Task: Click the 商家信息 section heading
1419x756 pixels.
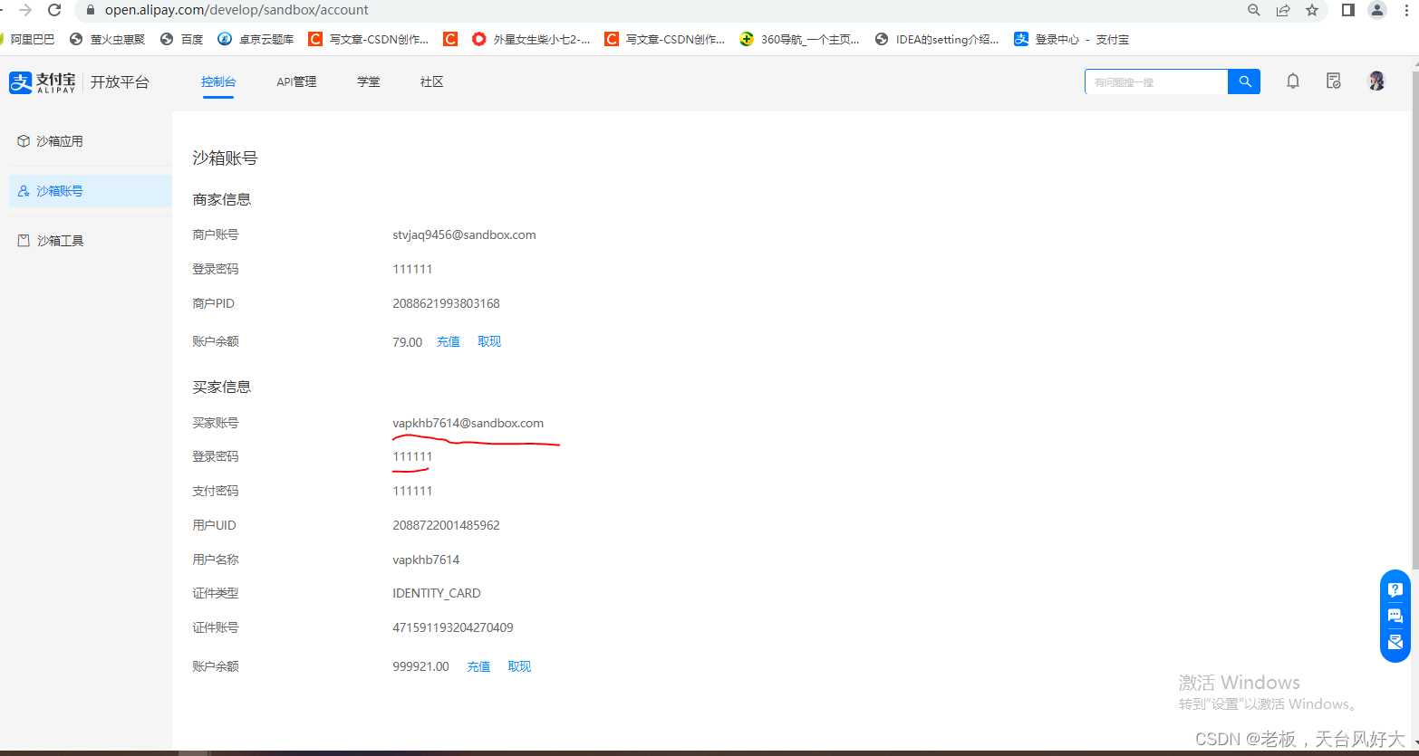Action: click(x=222, y=199)
